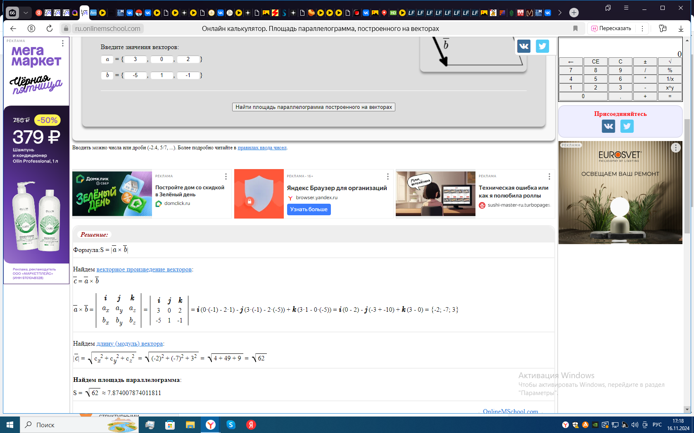
Task: Open векторное произведение векторов link
Action: pyautogui.click(x=144, y=269)
